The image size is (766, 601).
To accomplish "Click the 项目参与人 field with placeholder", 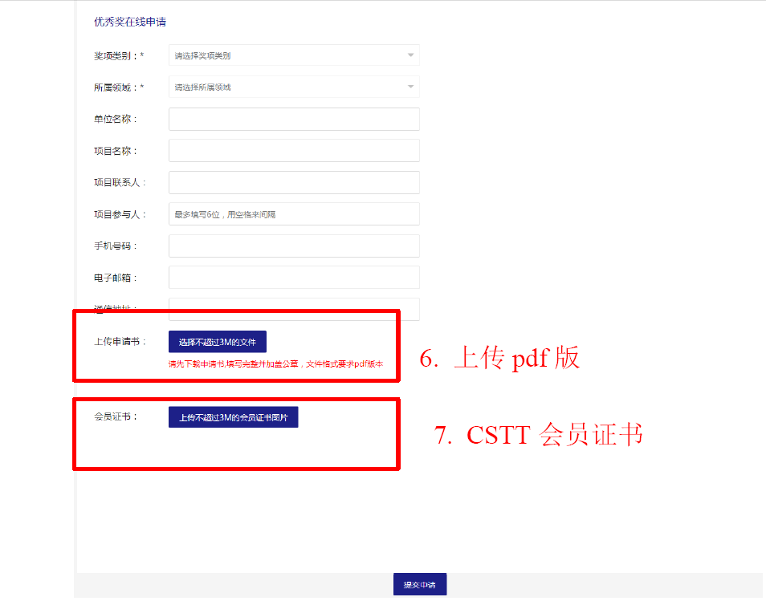I will 293,214.
